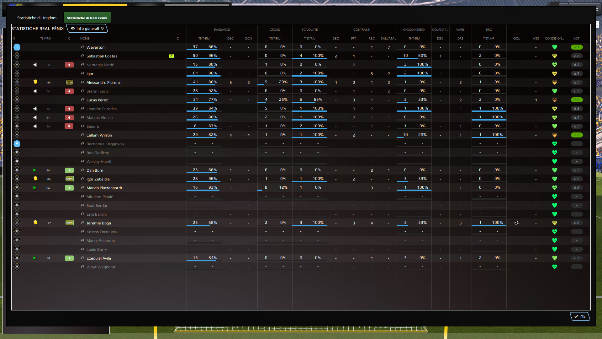Open player Callum Wilson
Viewport: 602px width, 339px height.
pos(99,135)
